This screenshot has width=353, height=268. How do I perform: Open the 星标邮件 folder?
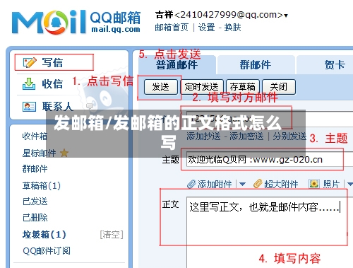tap(39, 153)
